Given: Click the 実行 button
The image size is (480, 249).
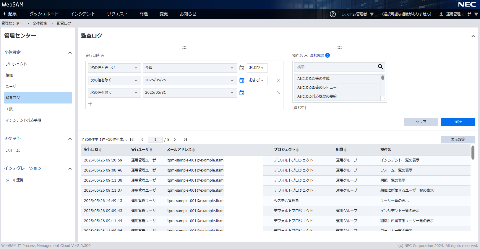Looking at the screenshot, I should point(458,122).
